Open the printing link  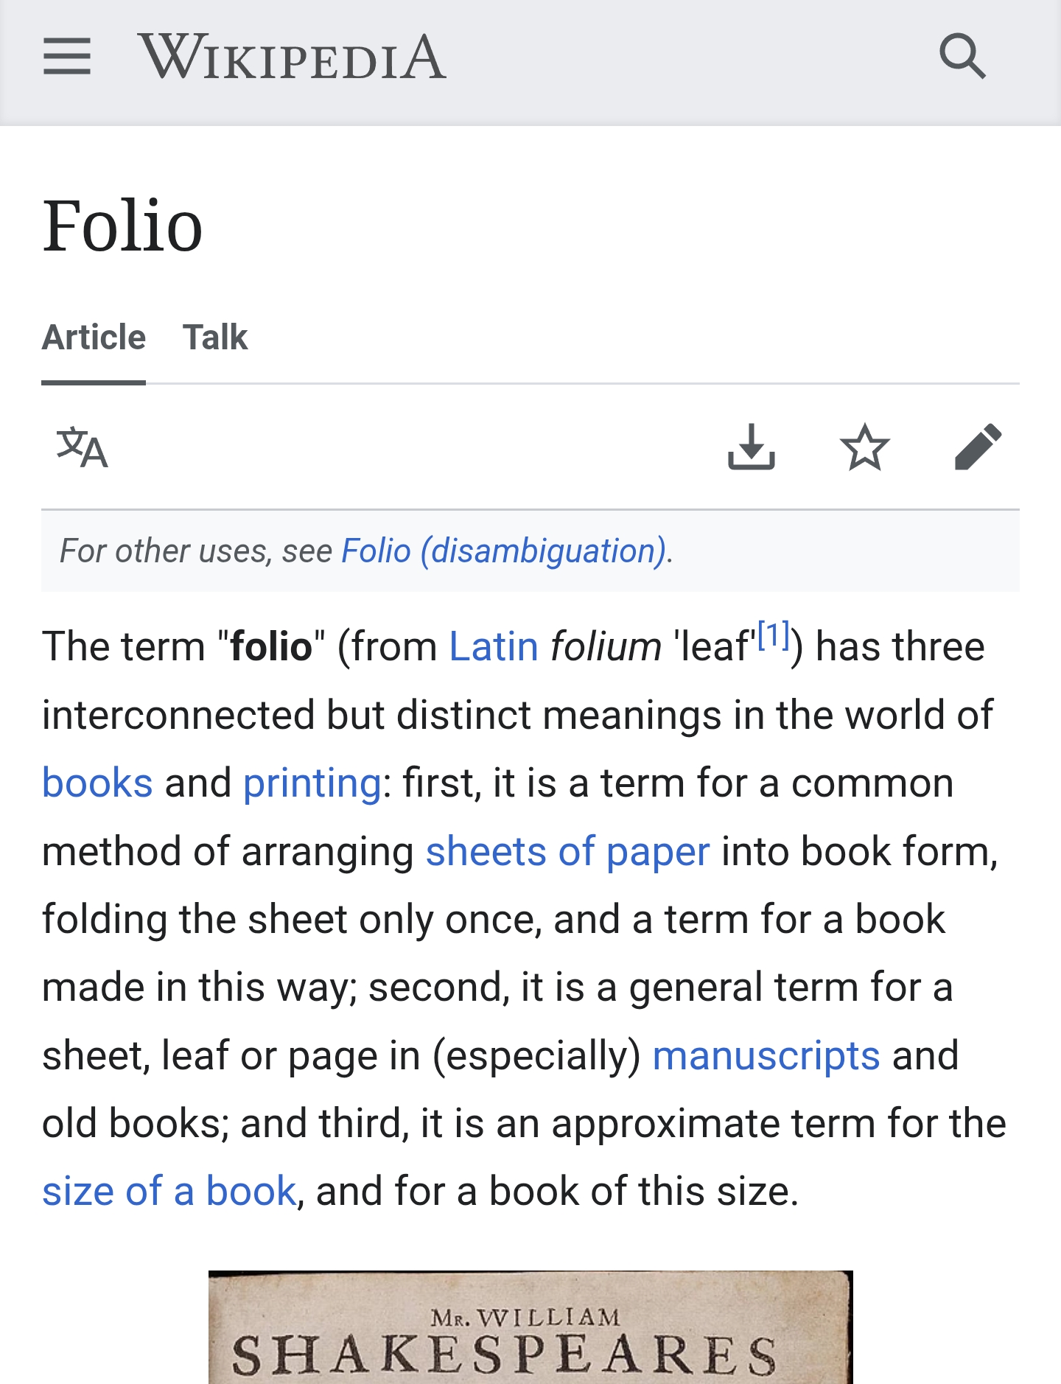[312, 783]
